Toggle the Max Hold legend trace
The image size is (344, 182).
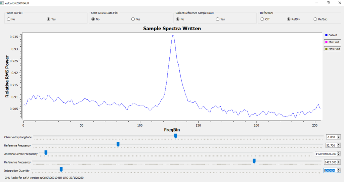(332, 49)
